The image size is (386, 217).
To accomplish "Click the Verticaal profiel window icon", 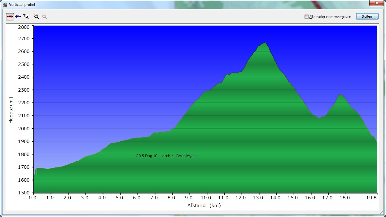I will click(x=5, y=5).
